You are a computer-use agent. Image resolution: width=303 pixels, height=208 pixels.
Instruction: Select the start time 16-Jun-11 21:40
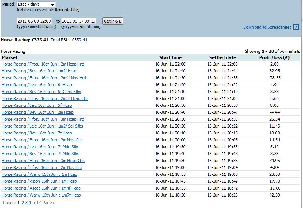(x=170, y=71)
